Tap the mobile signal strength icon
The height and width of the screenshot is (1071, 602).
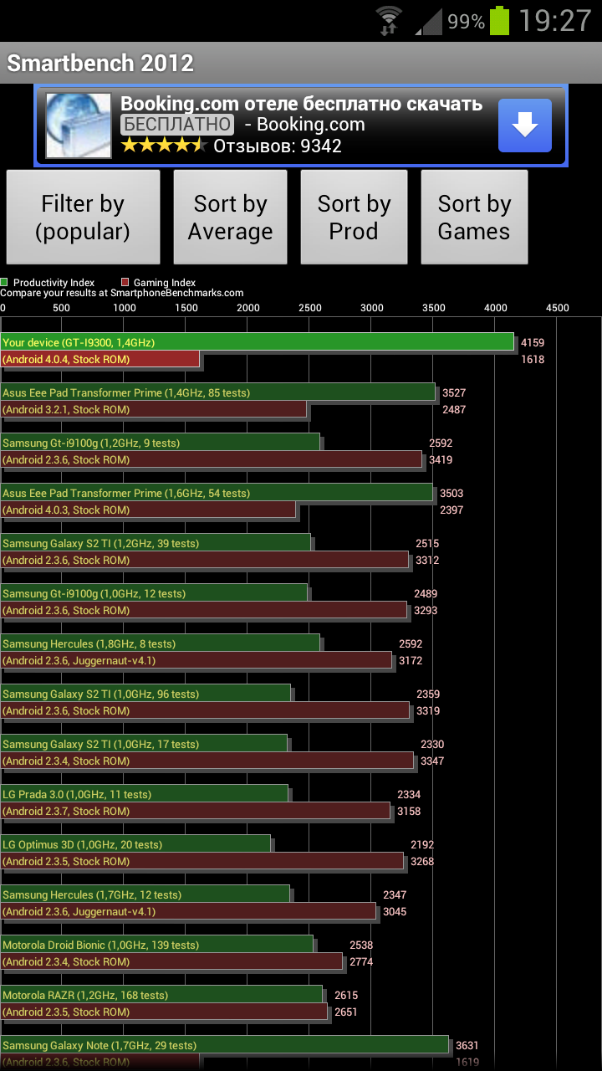pyautogui.click(x=429, y=20)
